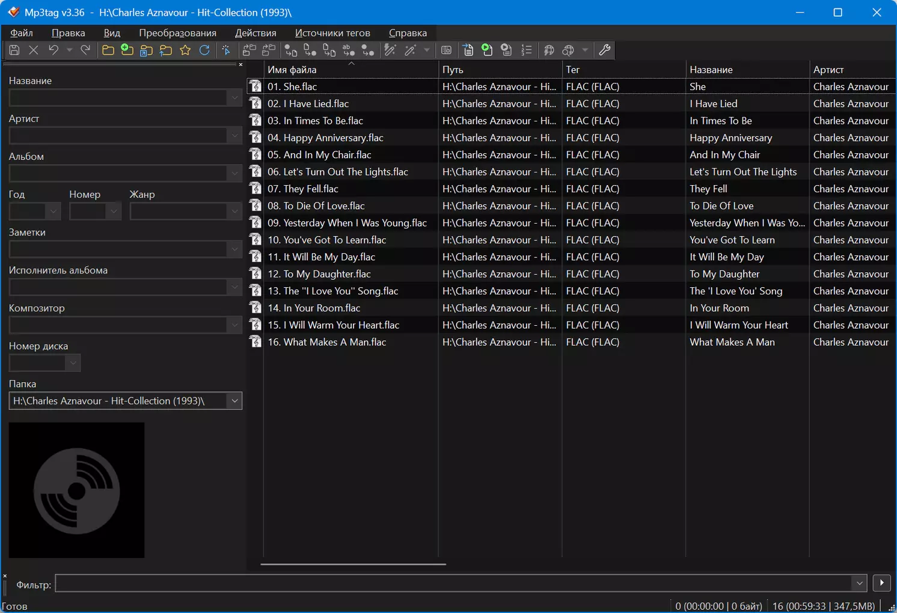Open the change directory folder icon

point(108,50)
